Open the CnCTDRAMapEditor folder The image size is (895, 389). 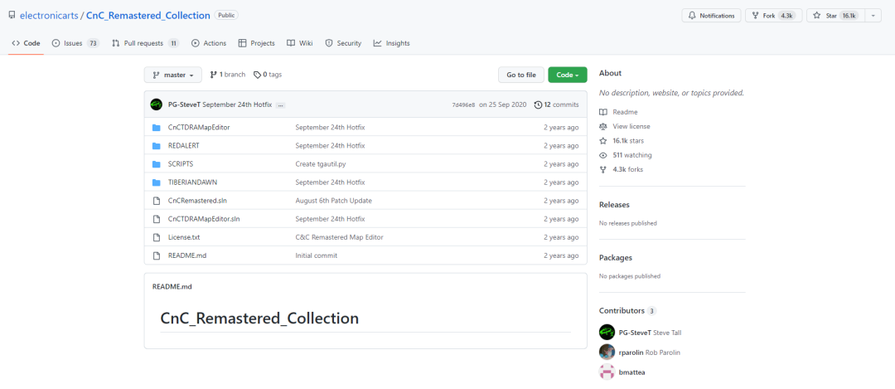point(199,128)
